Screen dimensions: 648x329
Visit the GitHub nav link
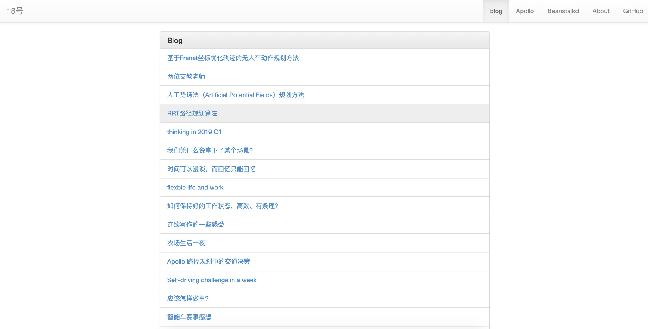[x=633, y=11]
